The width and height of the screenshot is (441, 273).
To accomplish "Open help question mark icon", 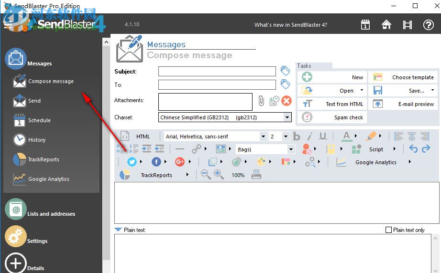I will click(x=429, y=25).
